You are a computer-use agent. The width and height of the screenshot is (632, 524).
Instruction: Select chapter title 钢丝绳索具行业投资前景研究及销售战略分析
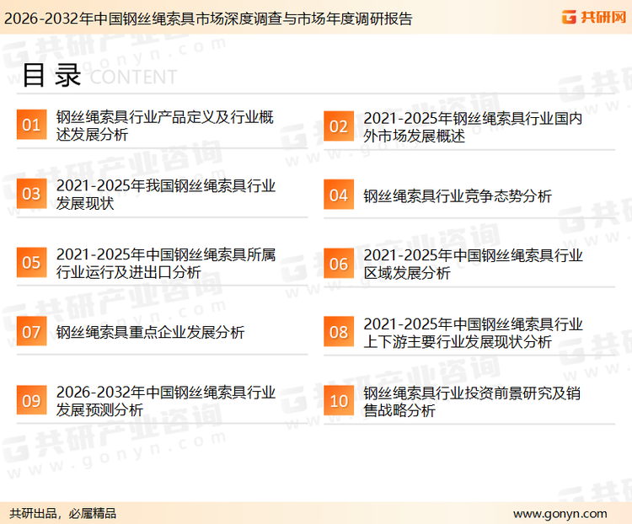click(472, 402)
